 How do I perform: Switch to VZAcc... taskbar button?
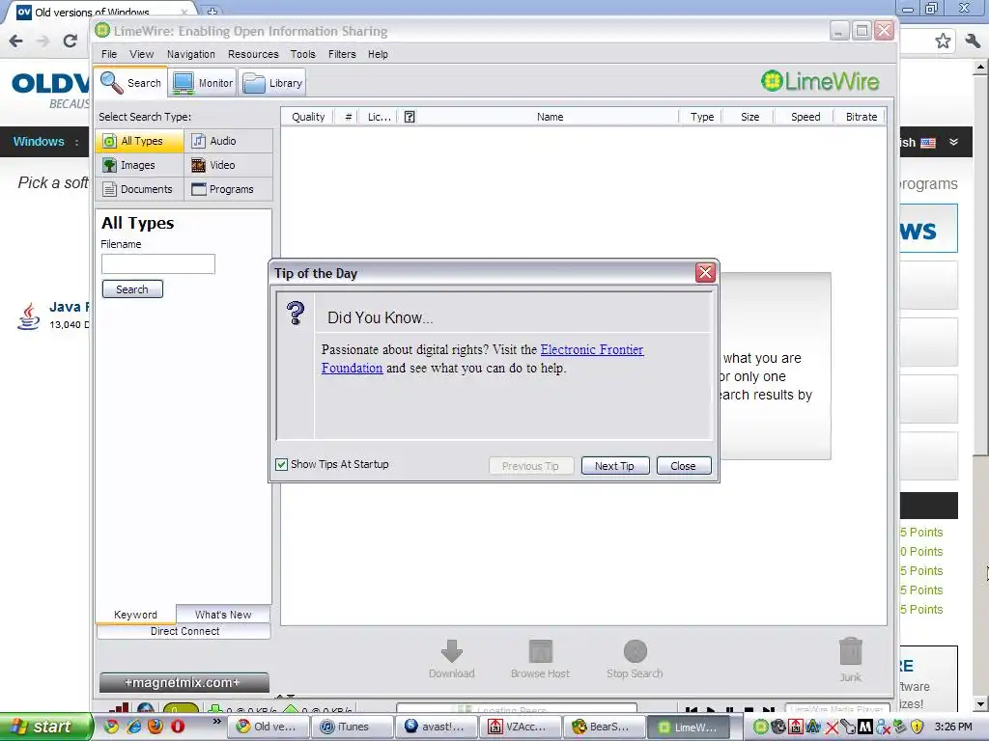(521, 727)
